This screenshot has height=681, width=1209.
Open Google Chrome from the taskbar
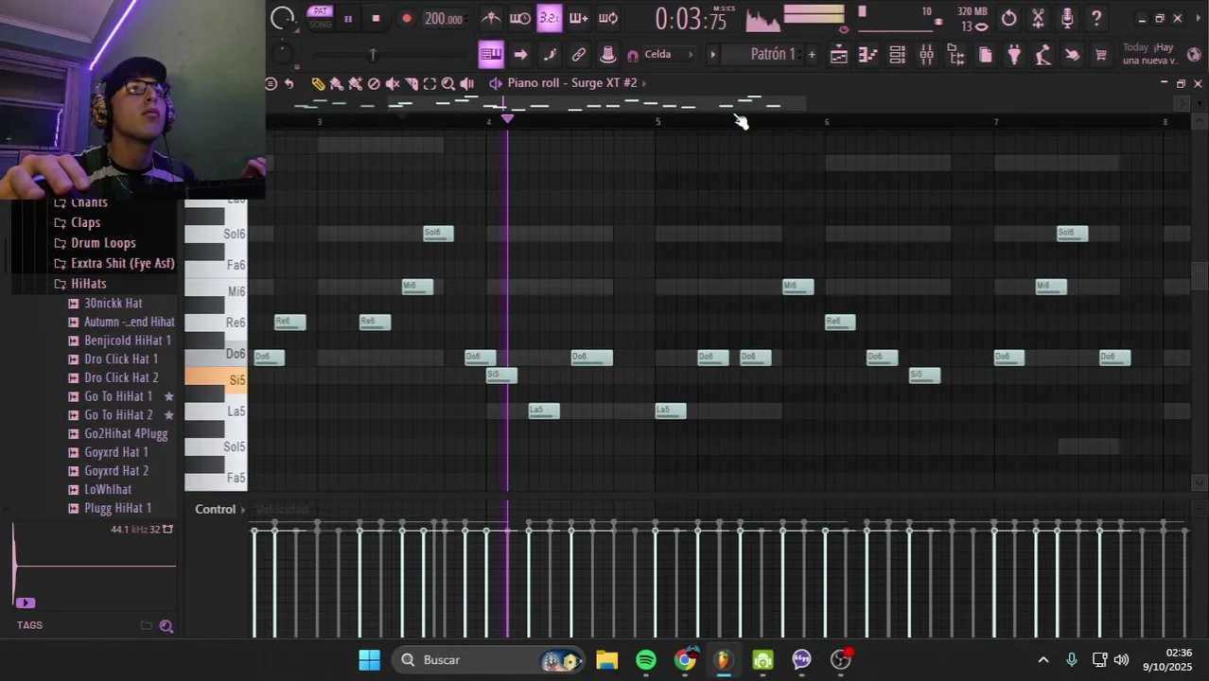[x=685, y=659]
